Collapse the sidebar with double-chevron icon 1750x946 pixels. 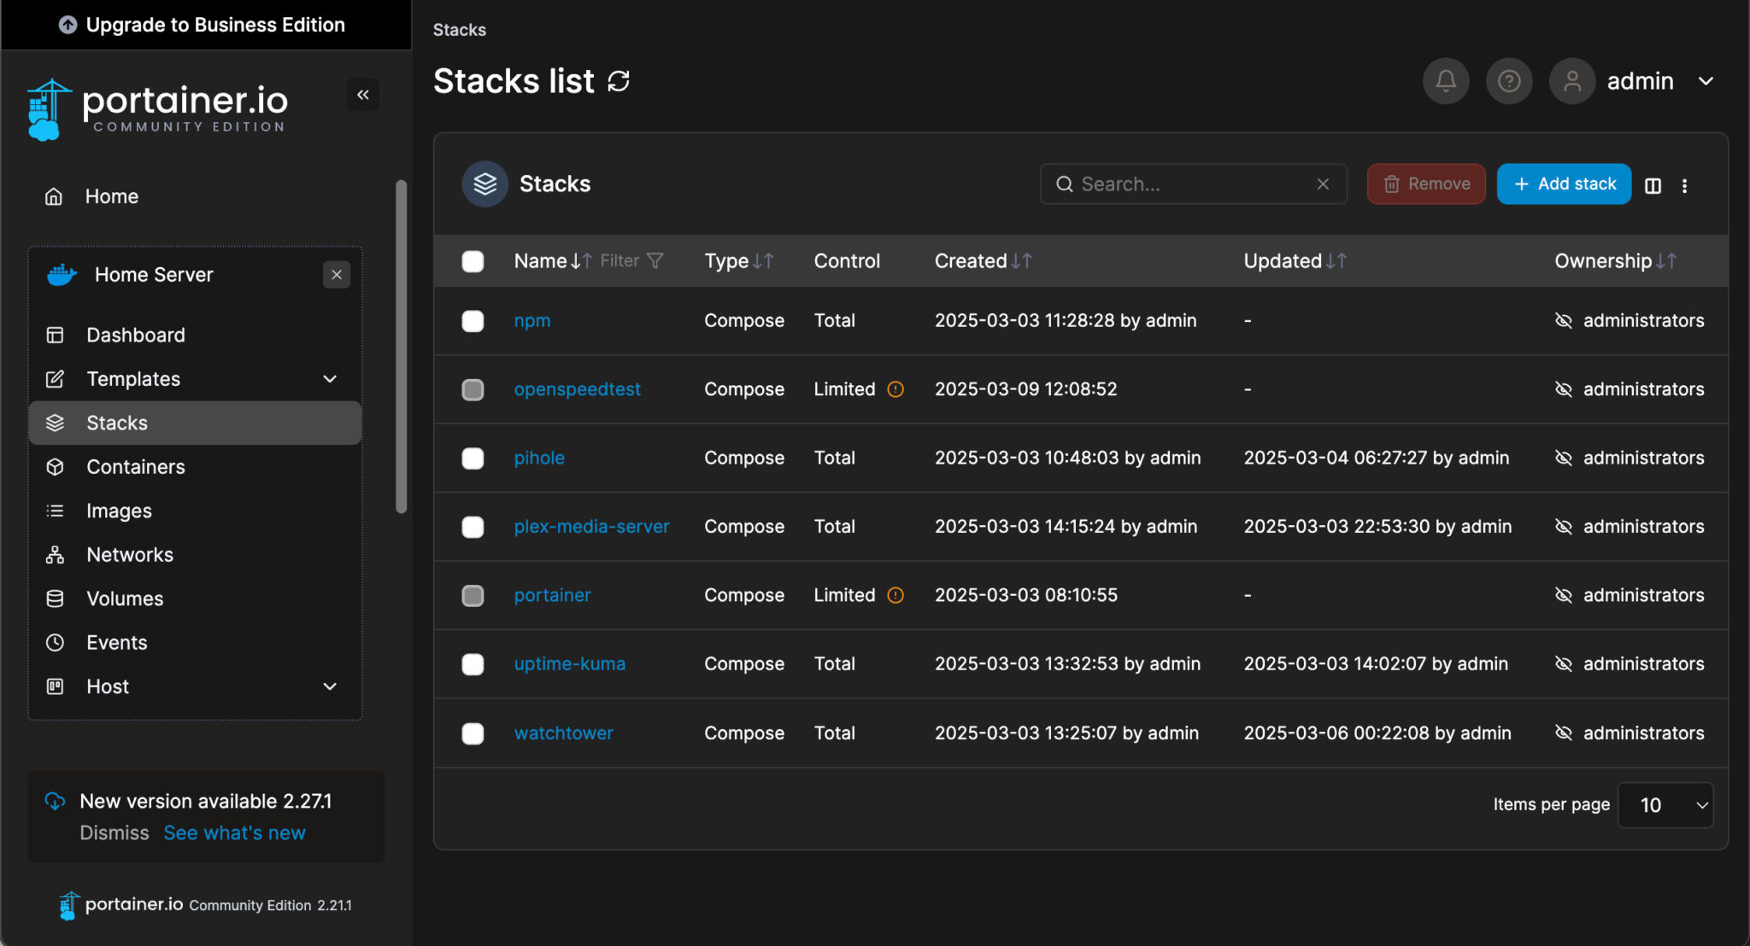(x=362, y=95)
